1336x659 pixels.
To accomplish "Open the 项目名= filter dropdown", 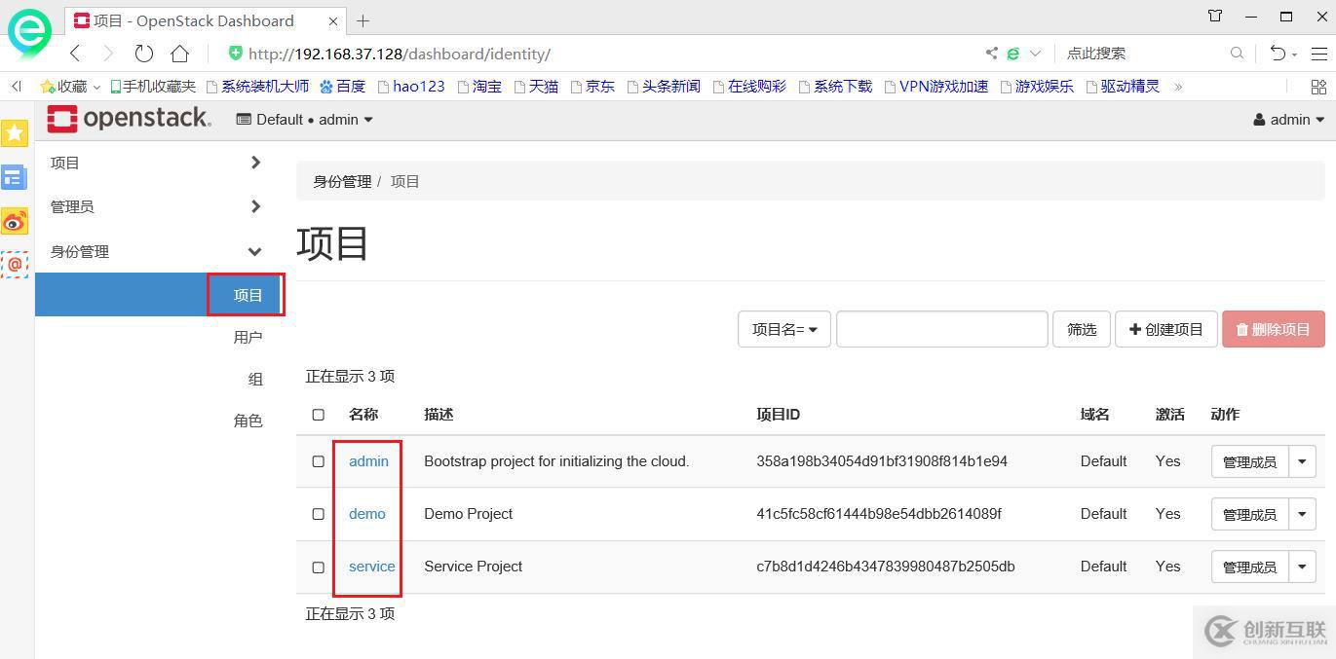I will coord(784,329).
